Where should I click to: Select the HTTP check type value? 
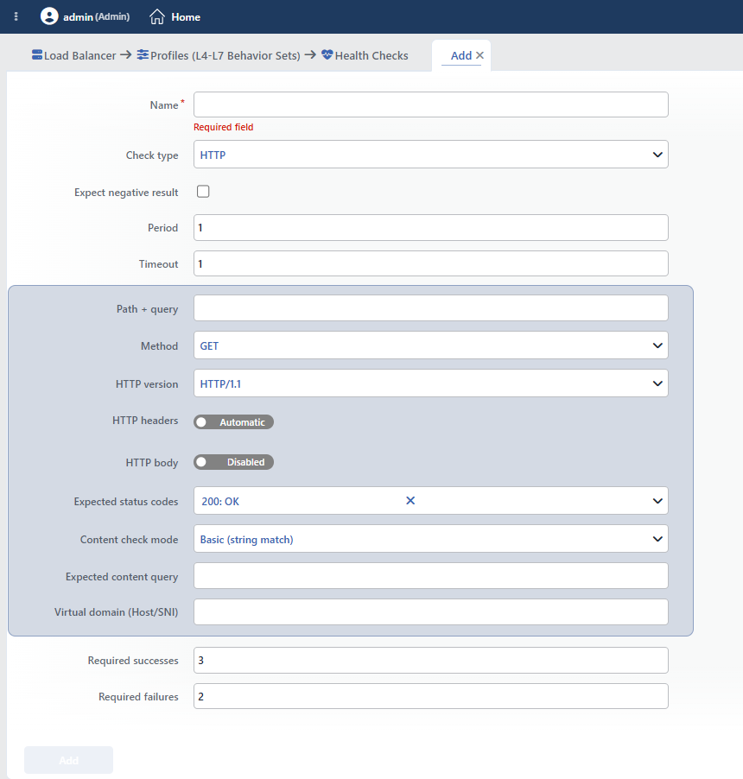tap(213, 155)
